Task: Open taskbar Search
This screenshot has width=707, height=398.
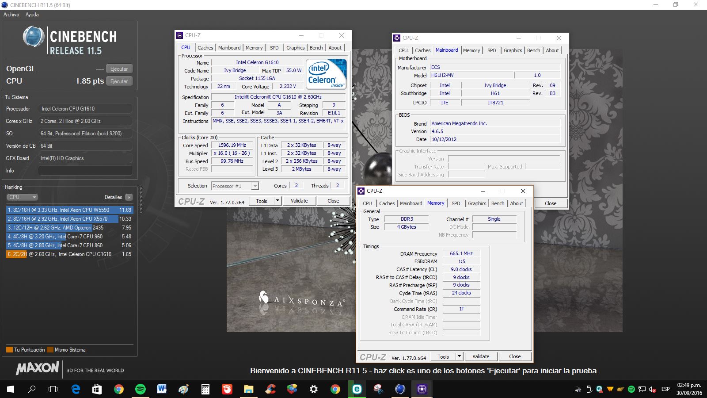Action: (x=32, y=389)
